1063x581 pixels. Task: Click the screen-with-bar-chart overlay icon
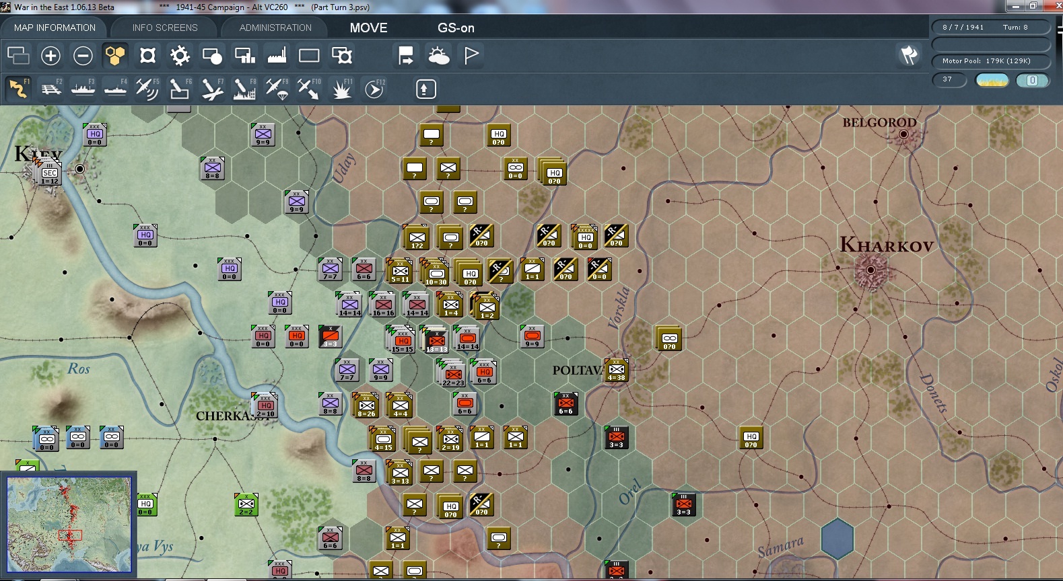point(244,55)
